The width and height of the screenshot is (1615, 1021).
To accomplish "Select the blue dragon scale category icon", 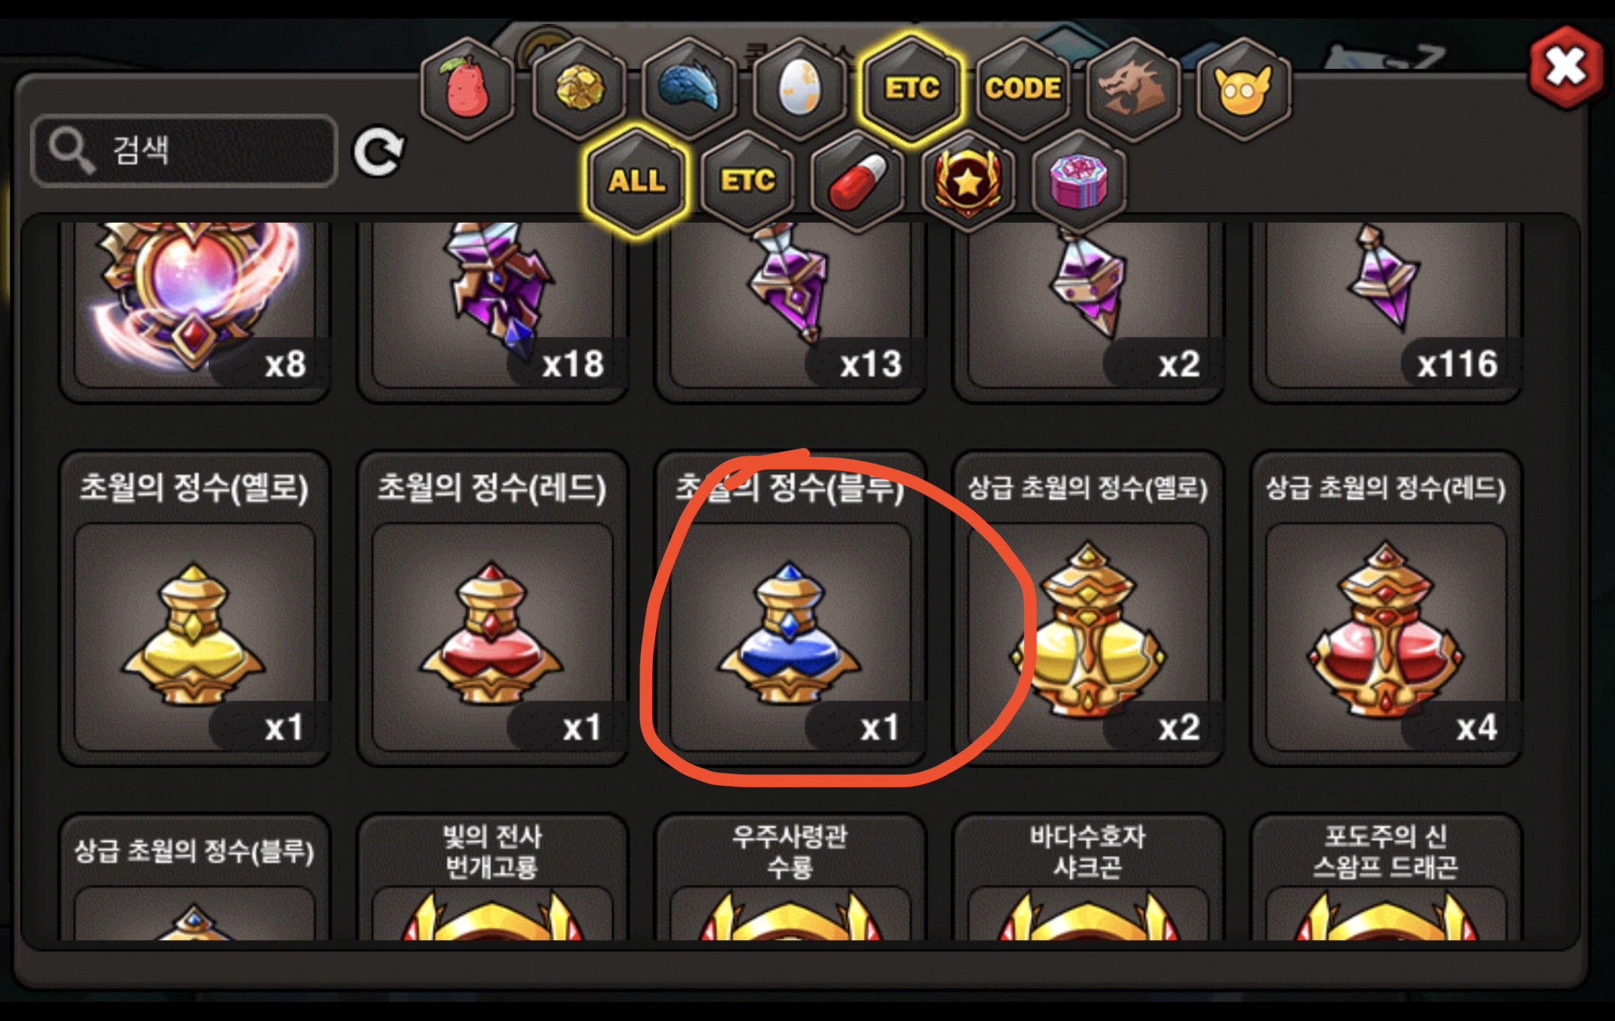I will pyautogui.click(x=689, y=89).
